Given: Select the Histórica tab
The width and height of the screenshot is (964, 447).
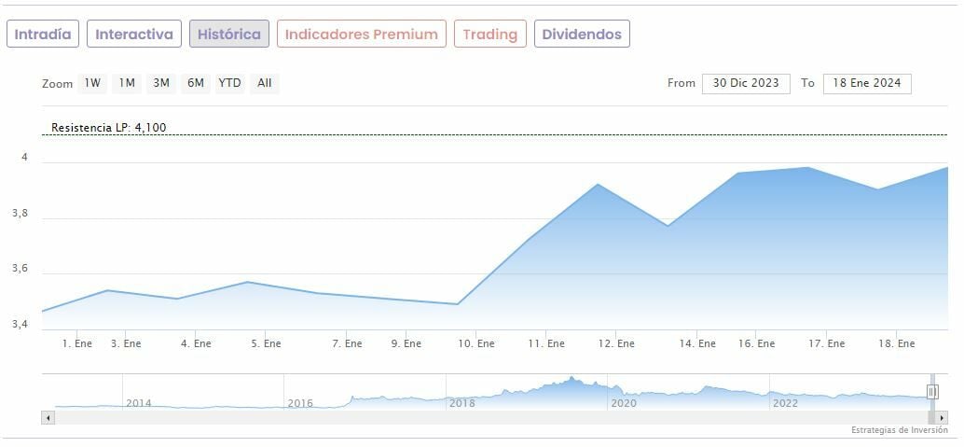Looking at the screenshot, I should point(229,35).
